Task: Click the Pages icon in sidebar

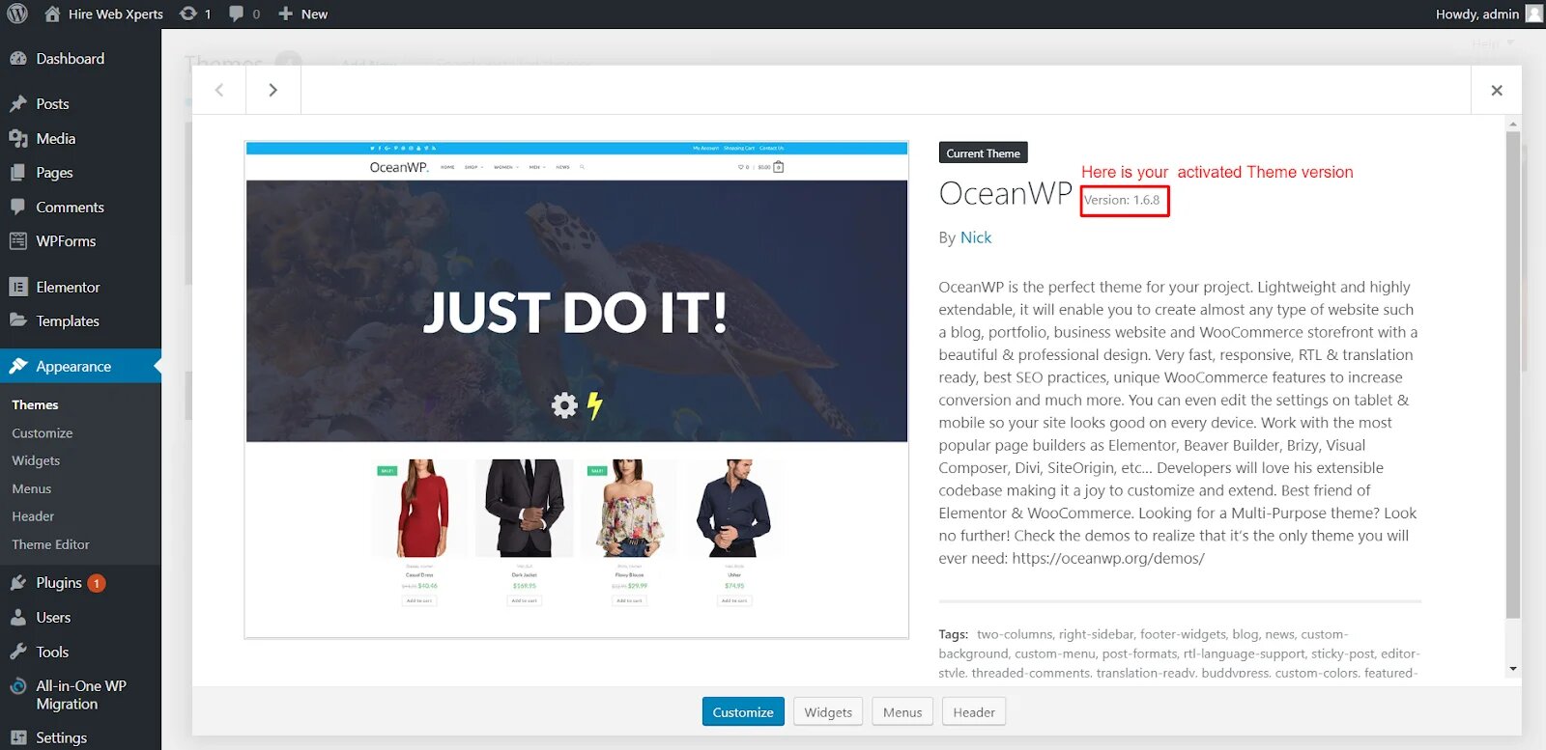Action: click(x=18, y=172)
